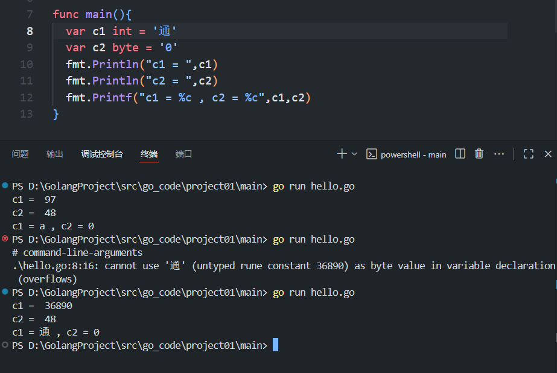Viewport: 557px width, 373px height.
Task: Click line number 12 in the gutter
Action: [27, 97]
